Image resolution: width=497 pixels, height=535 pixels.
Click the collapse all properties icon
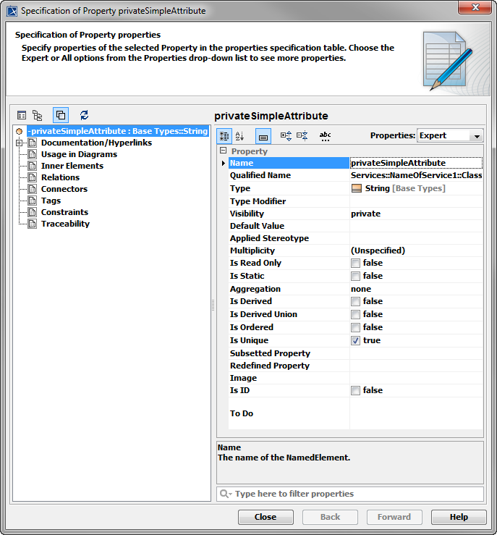(302, 135)
